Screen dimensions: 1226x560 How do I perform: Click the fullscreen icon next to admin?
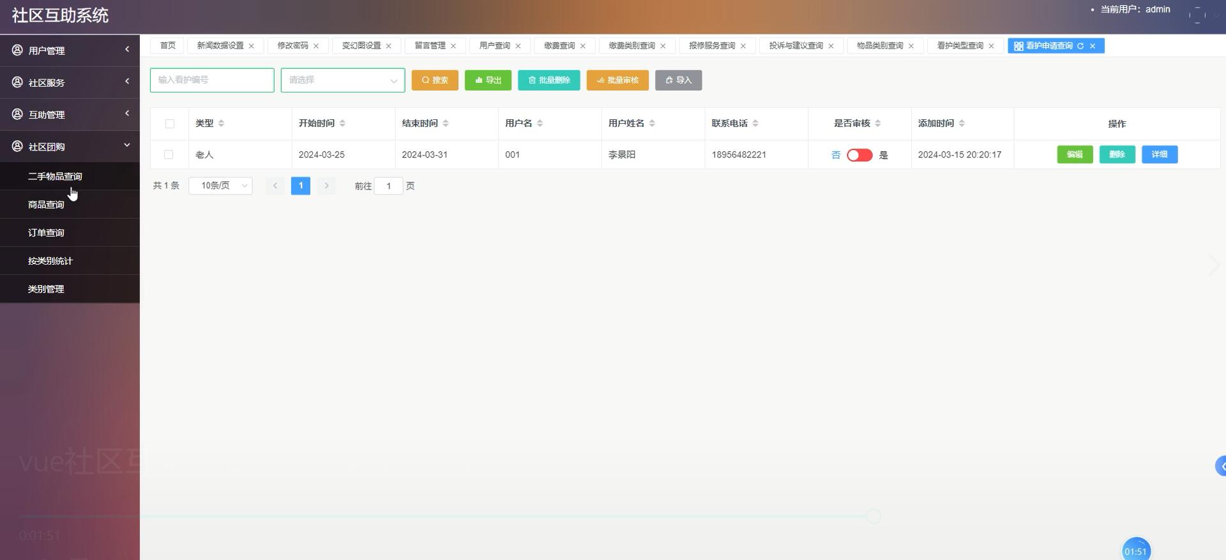pyautogui.click(x=1197, y=15)
